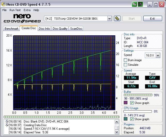Click the end speed 16.08x readout
This screenshot has width=166, height=137.
point(152,86)
